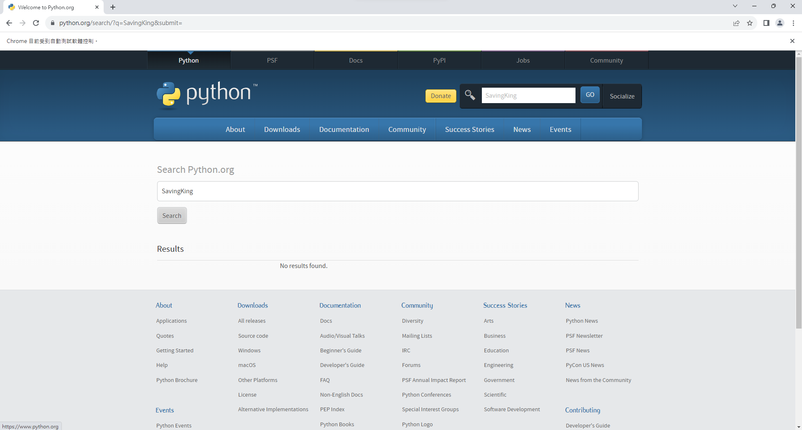The height and width of the screenshot is (430, 802).
Task: Click inside the SavingKing search field
Action: (x=528, y=95)
